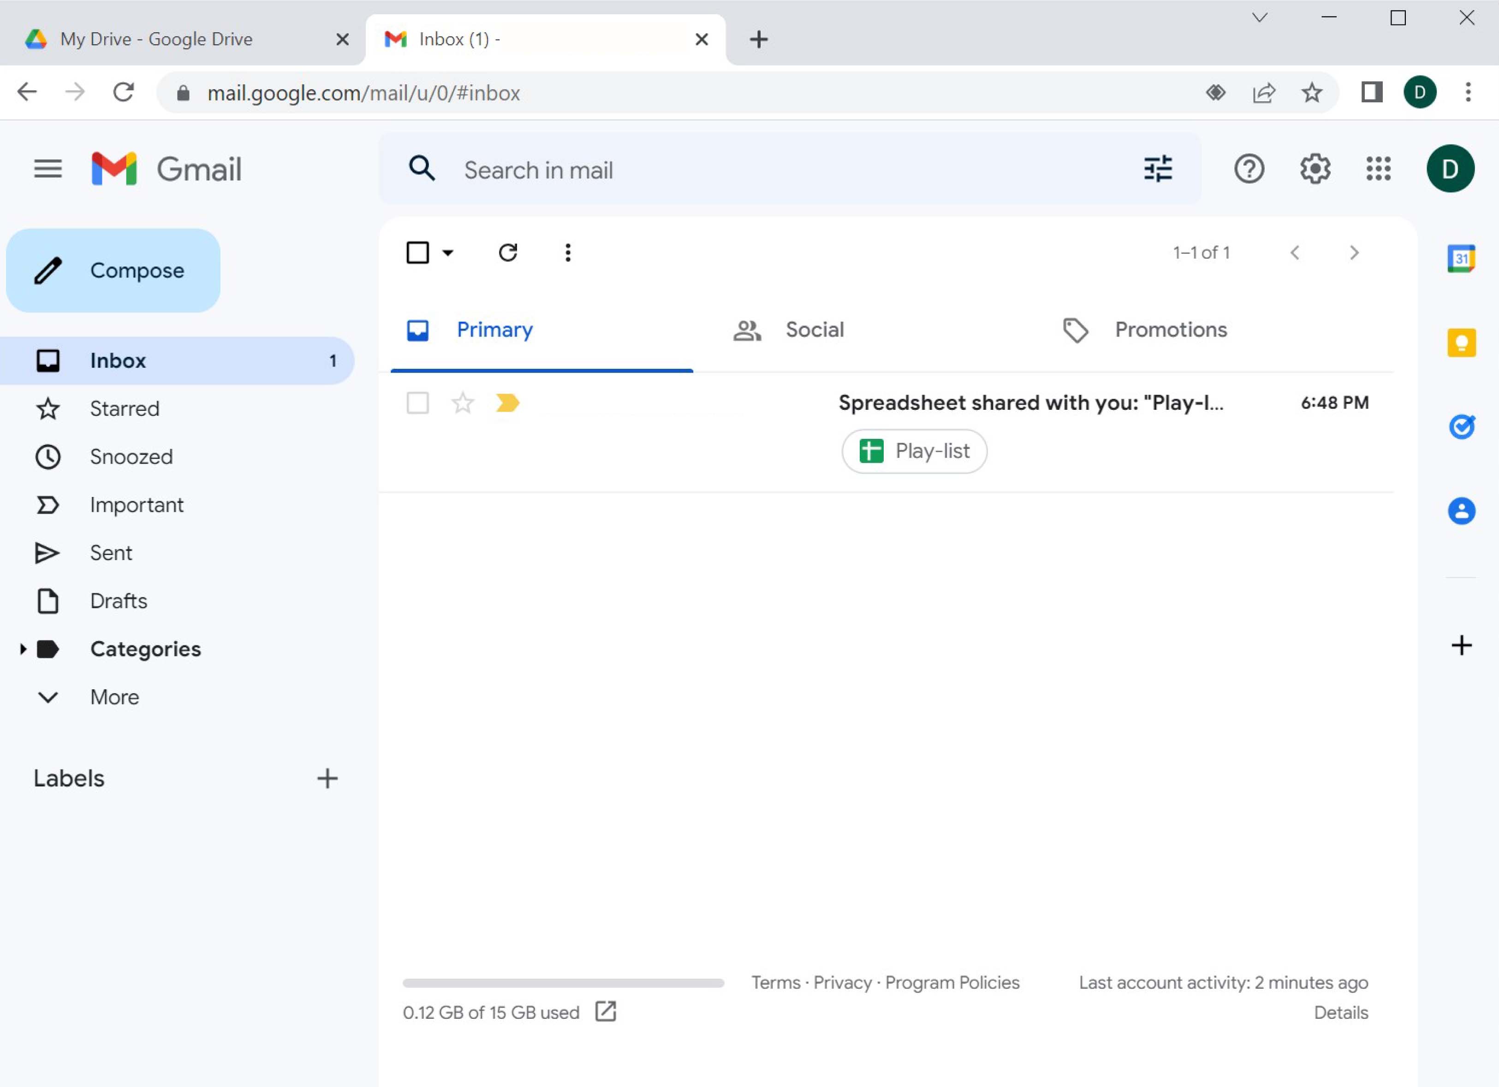Show search options filter icon

(1157, 169)
